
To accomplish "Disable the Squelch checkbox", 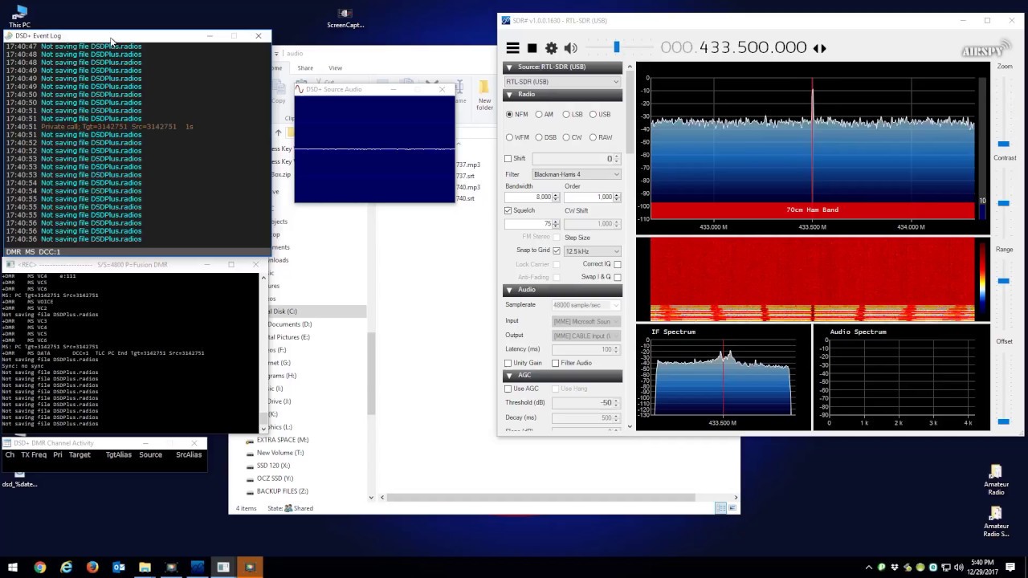I will tap(508, 210).
